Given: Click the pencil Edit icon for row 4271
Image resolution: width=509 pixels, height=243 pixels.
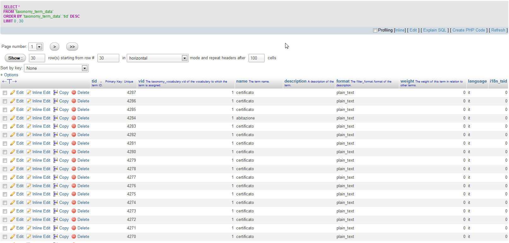Looking at the screenshot, I should 13,228.
